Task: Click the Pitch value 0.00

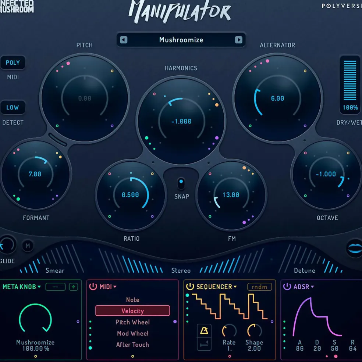Action: (x=85, y=98)
